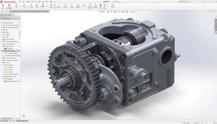Click the status bar icon left of speaker arrow
Image resolution: width=217 pixels, height=124 pixels.
(x=202, y=123)
